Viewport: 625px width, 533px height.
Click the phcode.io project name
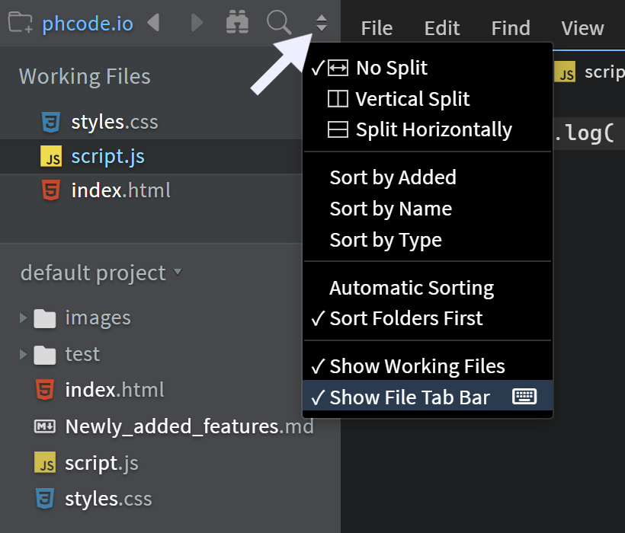[x=87, y=23]
